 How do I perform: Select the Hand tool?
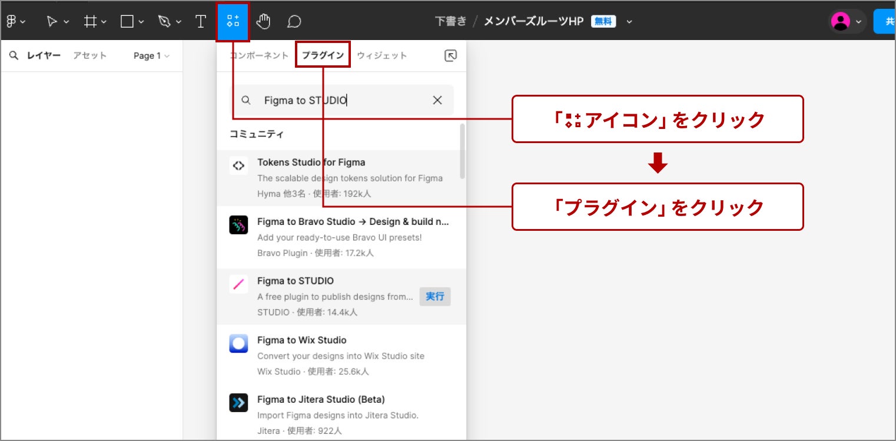click(263, 22)
